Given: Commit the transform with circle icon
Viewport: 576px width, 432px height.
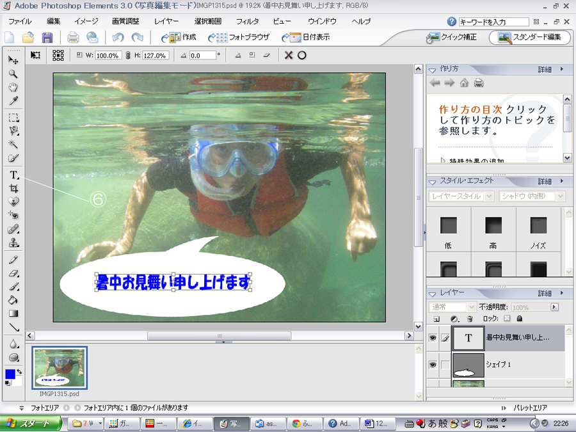Looking at the screenshot, I should 302,56.
